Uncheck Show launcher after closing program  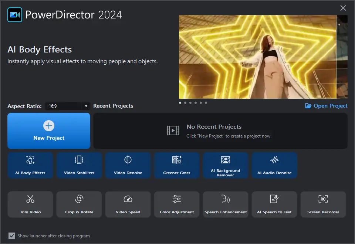coord(12,236)
